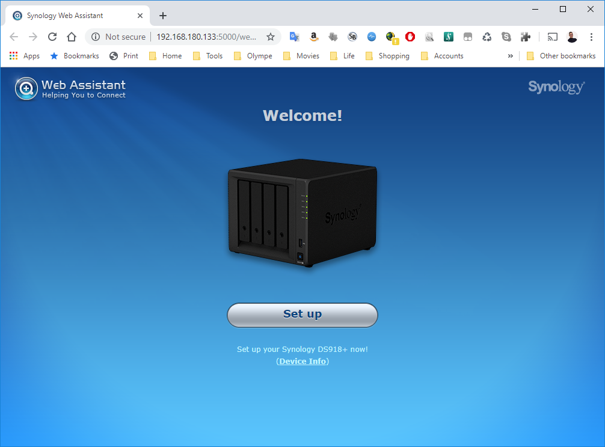
Task: Open a new tab with plus button
Action: click(163, 16)
